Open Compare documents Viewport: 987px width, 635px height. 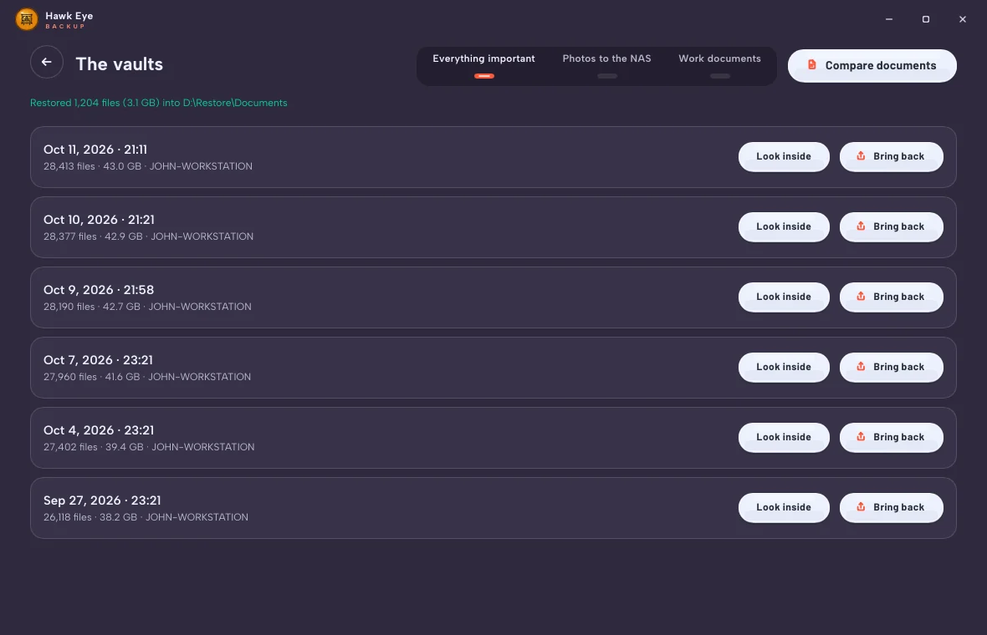tap(872, 65)
